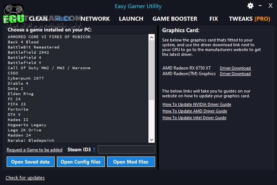Minimize the Easy Gamer Utility window
This screenshot has height=185, width=277.
click(260, 6)
